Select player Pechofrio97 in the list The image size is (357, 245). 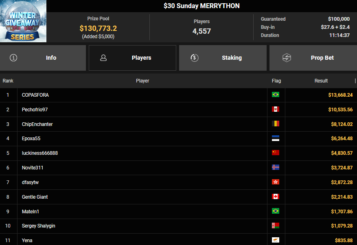click(x=35, y=110)
